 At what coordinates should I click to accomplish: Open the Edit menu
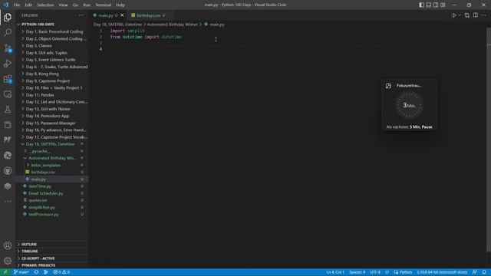point(28,5)
